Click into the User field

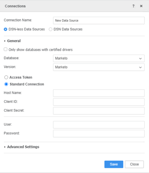[x=99, y=125]
